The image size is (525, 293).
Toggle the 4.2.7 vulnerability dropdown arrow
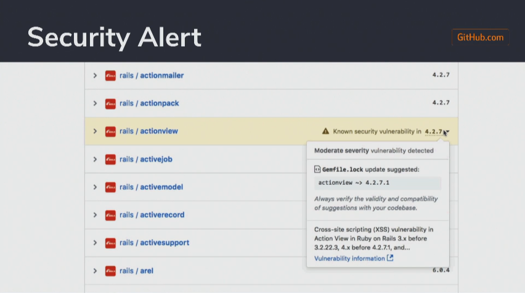point(447,132)
